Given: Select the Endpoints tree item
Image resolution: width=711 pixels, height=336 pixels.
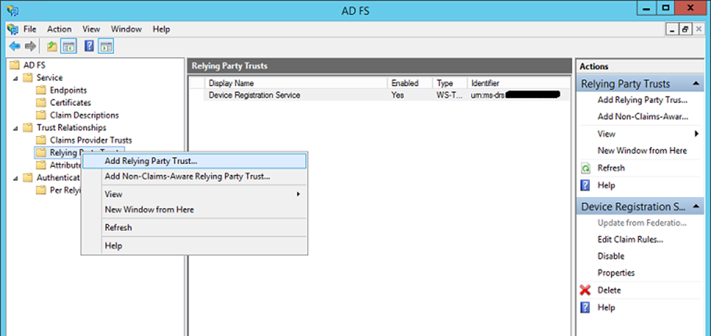Looking at the screenshot, I should [68, 90].
